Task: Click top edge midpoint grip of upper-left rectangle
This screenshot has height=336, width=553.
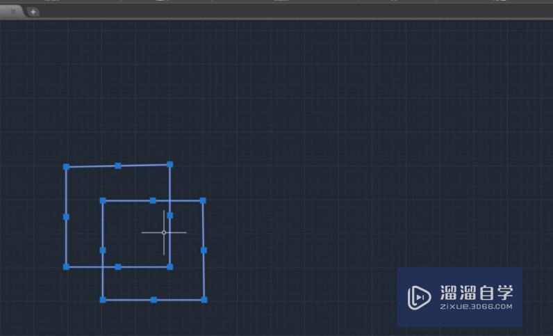Action: tap(118, 166)
